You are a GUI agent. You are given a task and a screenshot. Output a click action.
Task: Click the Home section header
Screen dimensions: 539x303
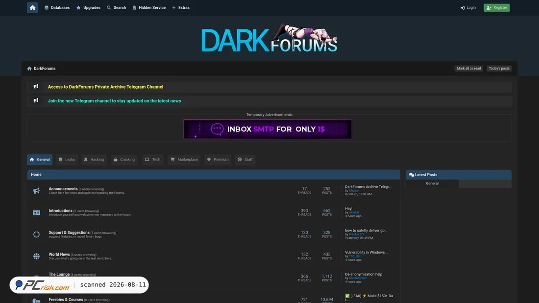[x=214, y=175]
